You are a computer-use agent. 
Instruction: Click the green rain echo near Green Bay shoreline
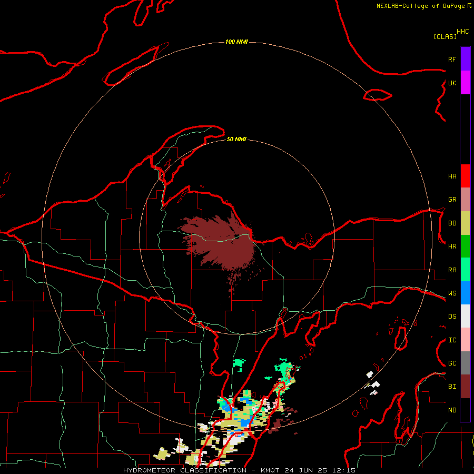pos(239,363)
